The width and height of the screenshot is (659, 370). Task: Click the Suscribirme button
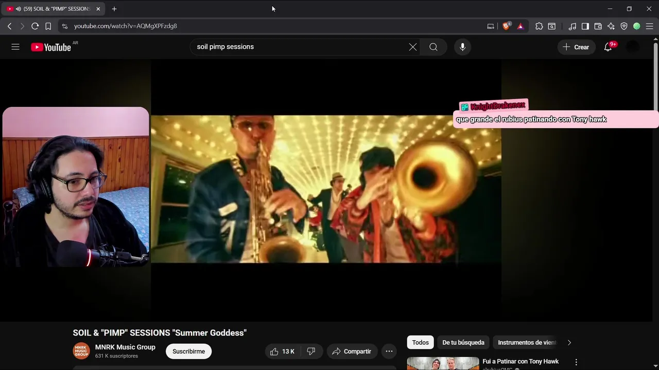pos(188,351)
